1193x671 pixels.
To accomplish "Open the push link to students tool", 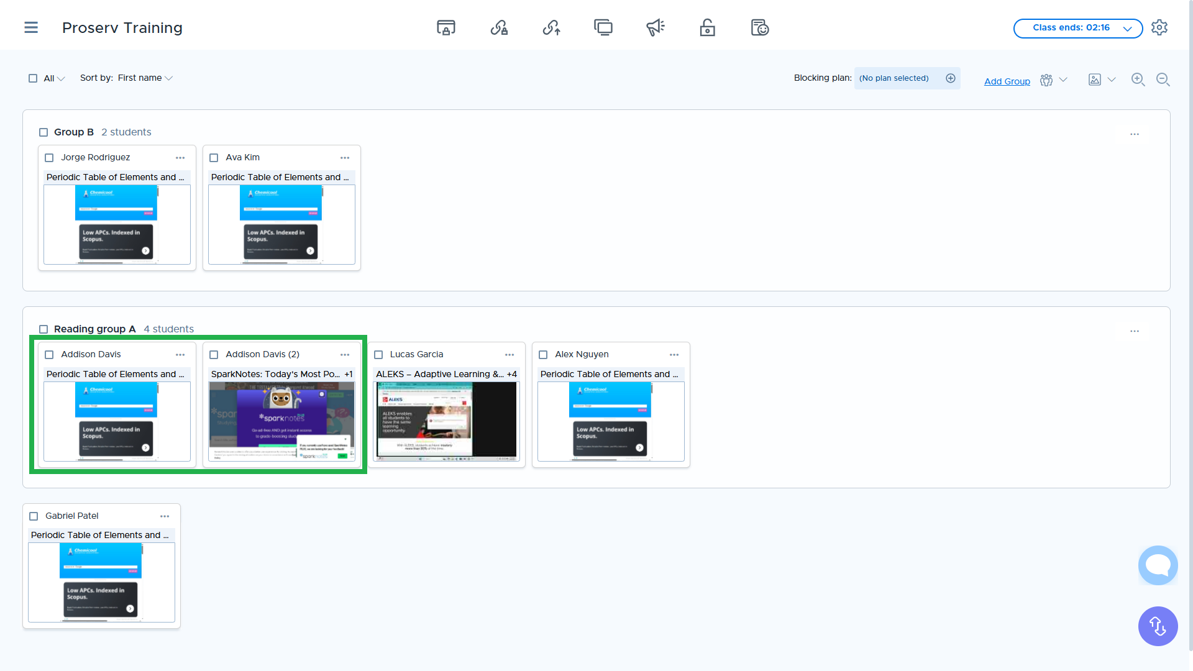I will click(x=551, y=27).
